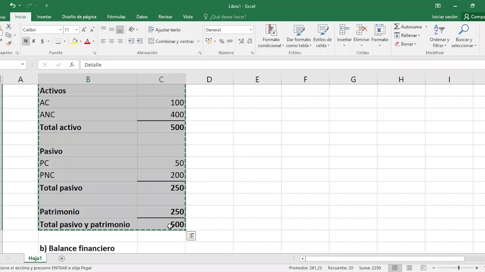Click the text orientation icon
This screenshot has width=485, height=272.
point(132,29)
